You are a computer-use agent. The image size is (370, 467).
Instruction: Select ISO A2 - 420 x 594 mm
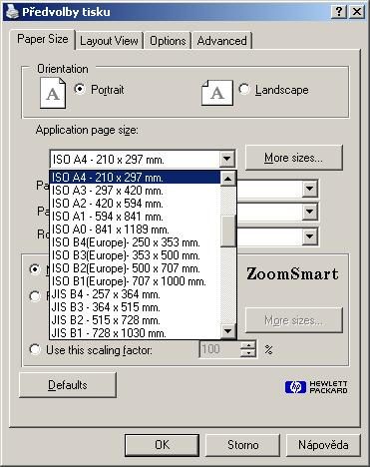(x=135, y=204)
